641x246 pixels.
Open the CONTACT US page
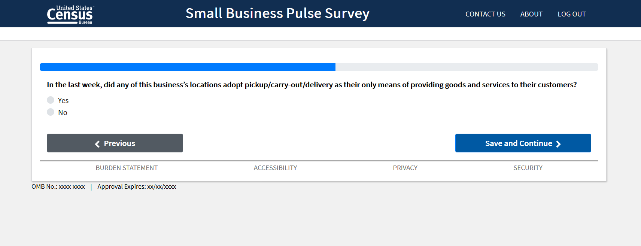click(x=485, y=14)
